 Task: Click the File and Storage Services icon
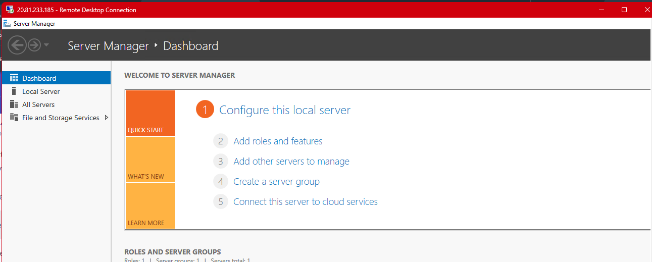(14, 118)
